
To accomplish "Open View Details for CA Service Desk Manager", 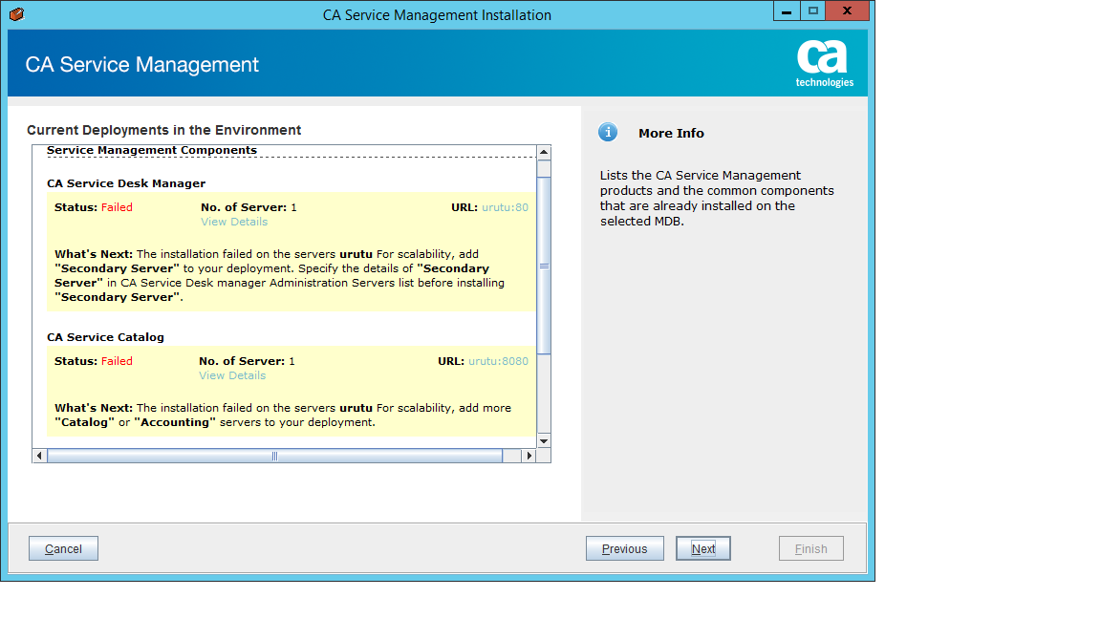I will pyautogui.click(x=233, y=222).
